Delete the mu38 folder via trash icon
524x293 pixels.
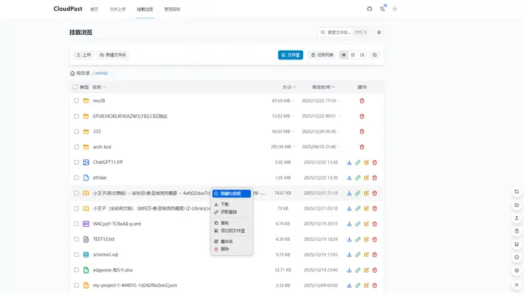[362, 100]
